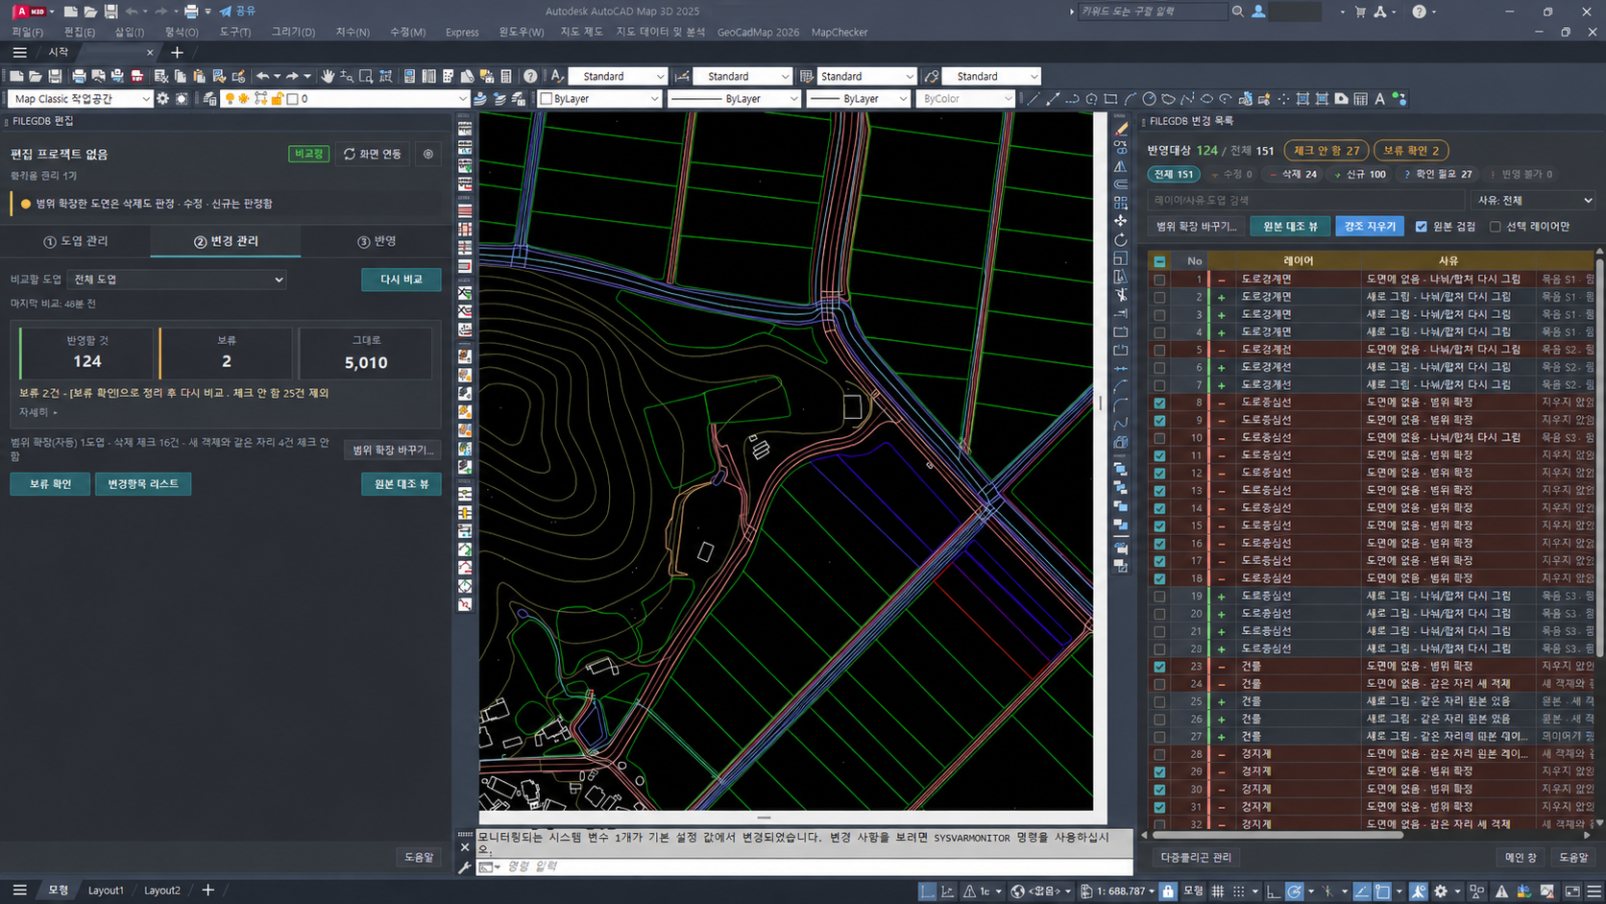Open the 지도 제도 menu
The width and height of the screenshot is (1606, 904).
(x=581, y=32)
